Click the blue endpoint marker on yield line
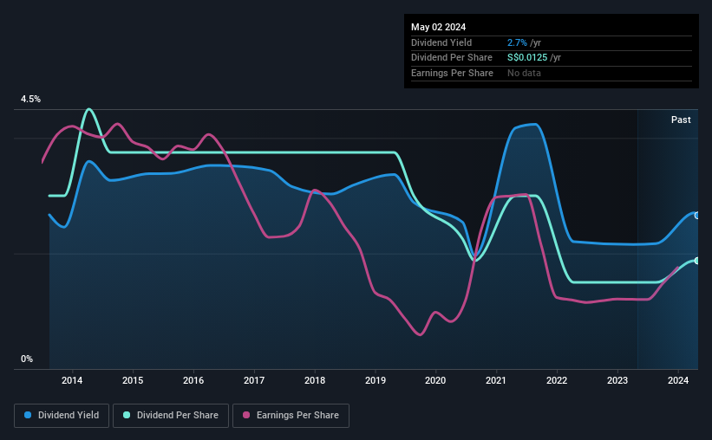The height and width of the screenshot is (440, 712). [x=696, y=216]
